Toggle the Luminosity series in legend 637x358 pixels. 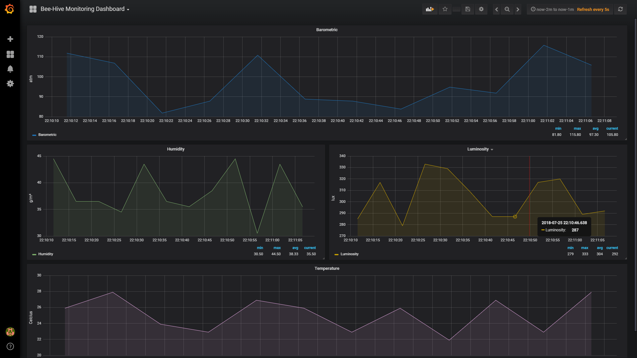point(349,254)
